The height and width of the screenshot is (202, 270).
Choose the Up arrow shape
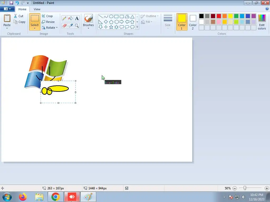pyautogui.click(x=132, y=22)
